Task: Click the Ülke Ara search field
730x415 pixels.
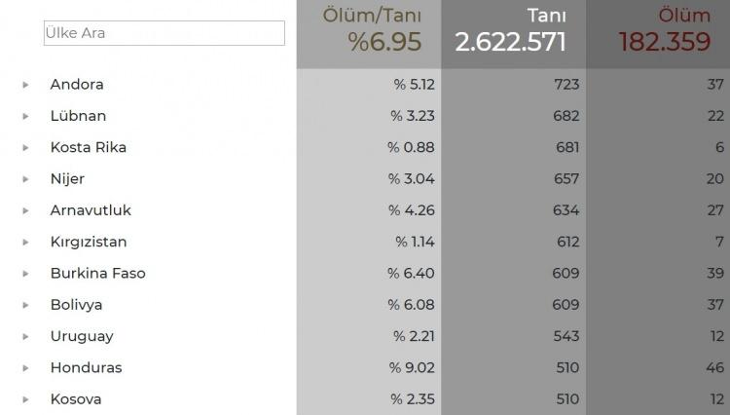Action: point(164,33)
